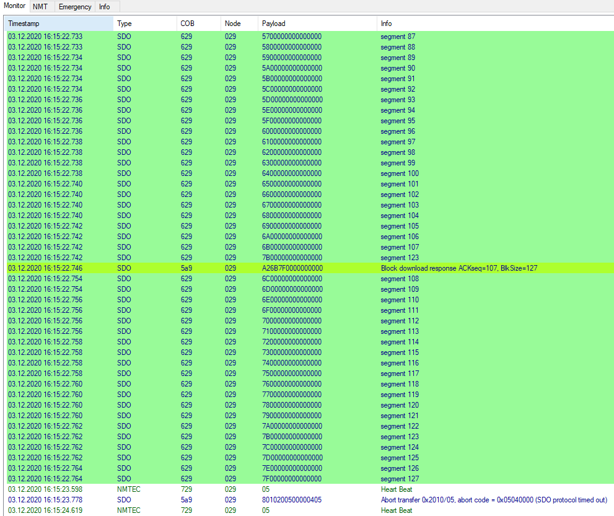Open the Emergency tab
The image size is (614, 516).
[x=74, y=6]
